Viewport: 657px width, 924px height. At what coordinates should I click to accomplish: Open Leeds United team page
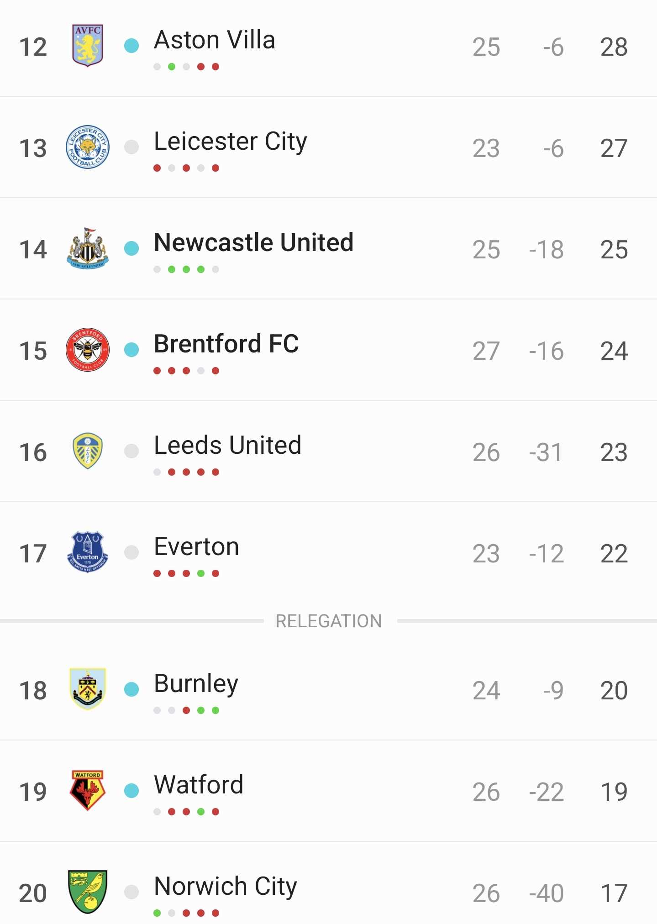[x=228, y=445]
